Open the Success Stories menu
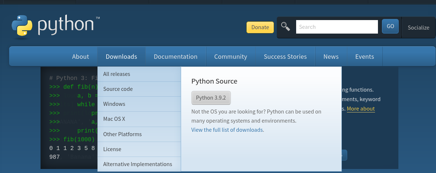Viewport: 436px width, 173px height. click(x=285, y=57)
